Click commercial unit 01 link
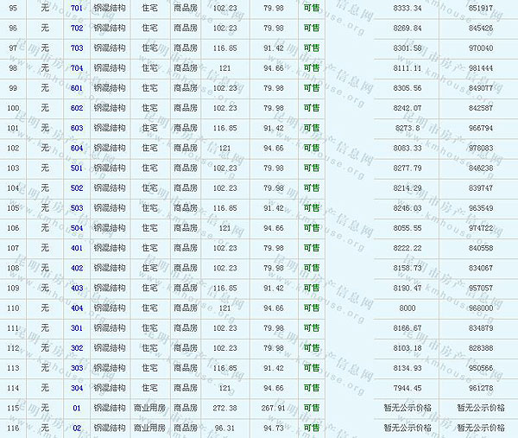This screenshot has width=518, height=438. click(x=77, y=408)
